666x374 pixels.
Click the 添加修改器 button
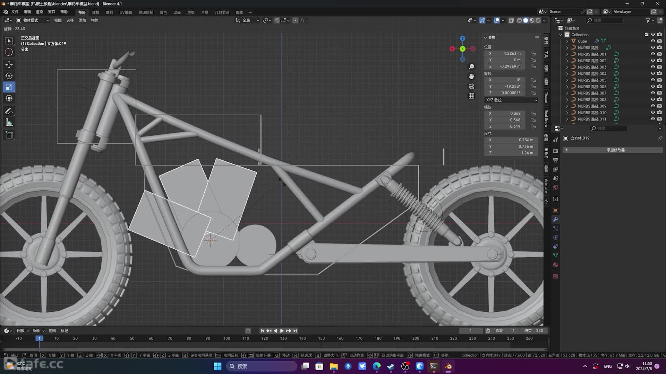tap(613, 150)
